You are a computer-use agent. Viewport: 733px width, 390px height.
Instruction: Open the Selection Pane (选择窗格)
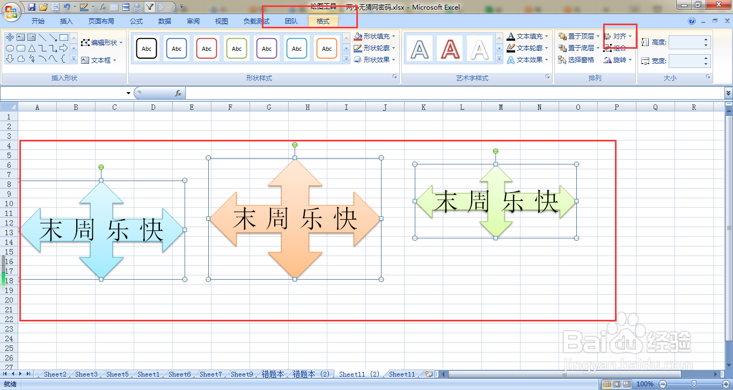point(576,59)
